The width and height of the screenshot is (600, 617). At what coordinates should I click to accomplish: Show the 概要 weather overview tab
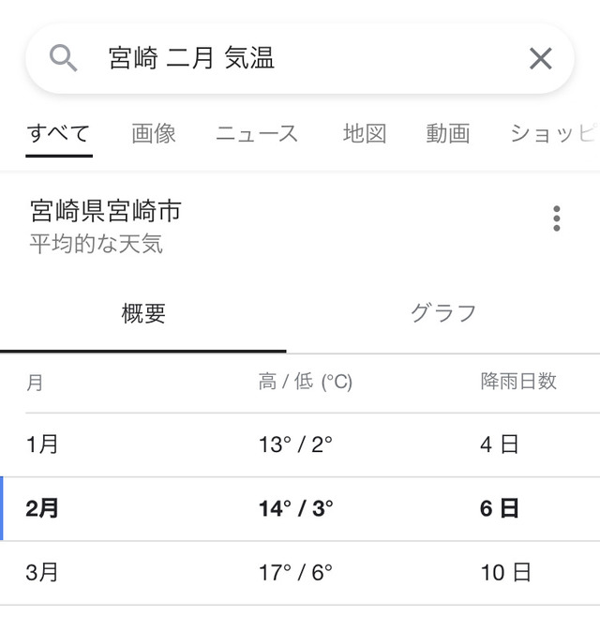pos(143,313)
